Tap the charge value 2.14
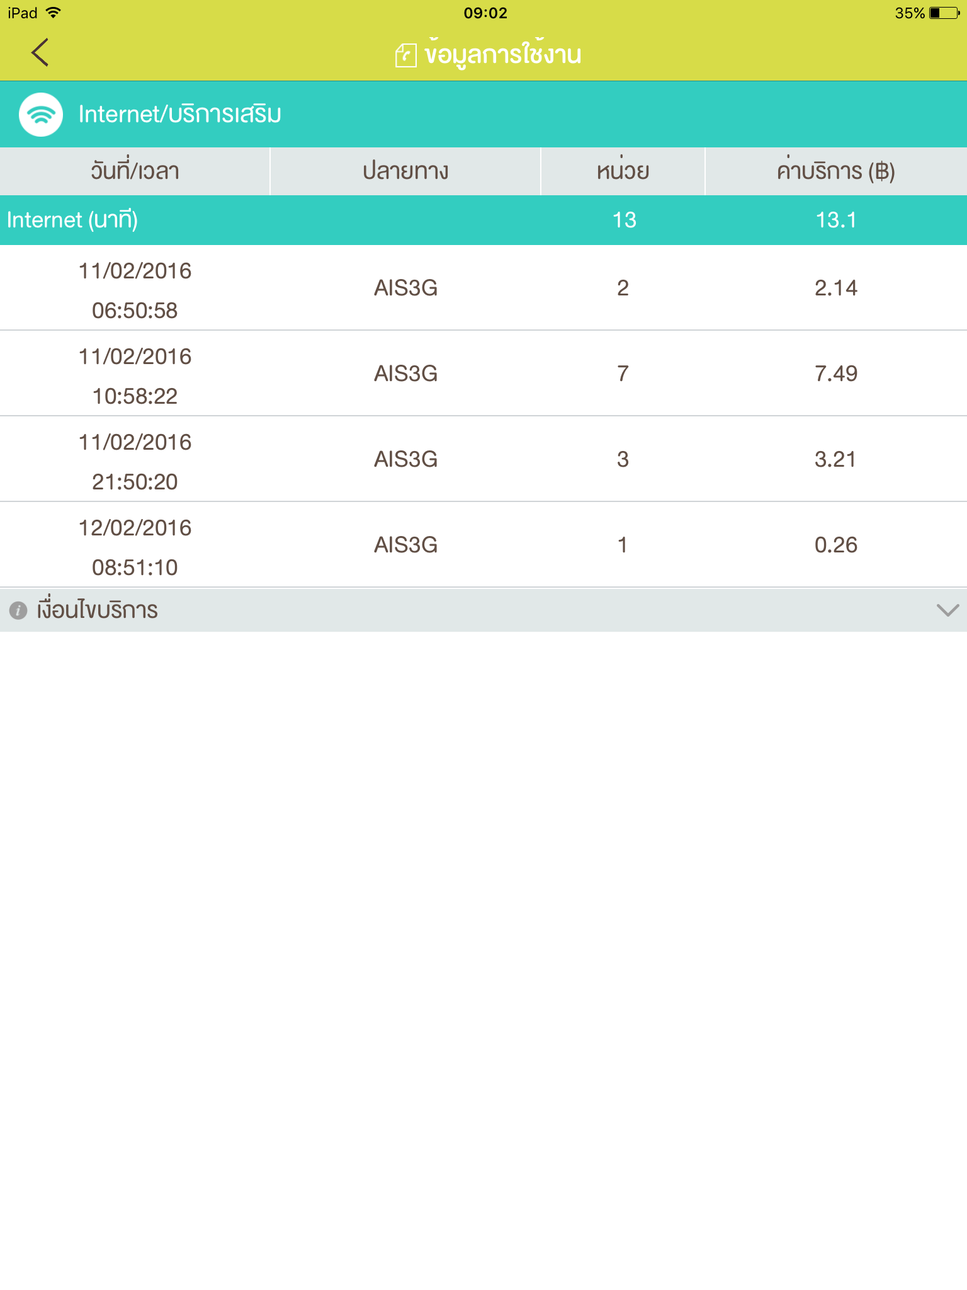Viewport: 967px width, 1290px height. tap(836, 288)
